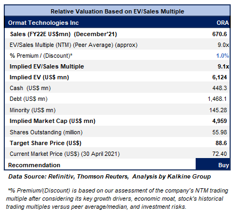This screenshot has height=219, width=235.
Task: Select the Ormat Technologies Inc company name
Action: 43,23
